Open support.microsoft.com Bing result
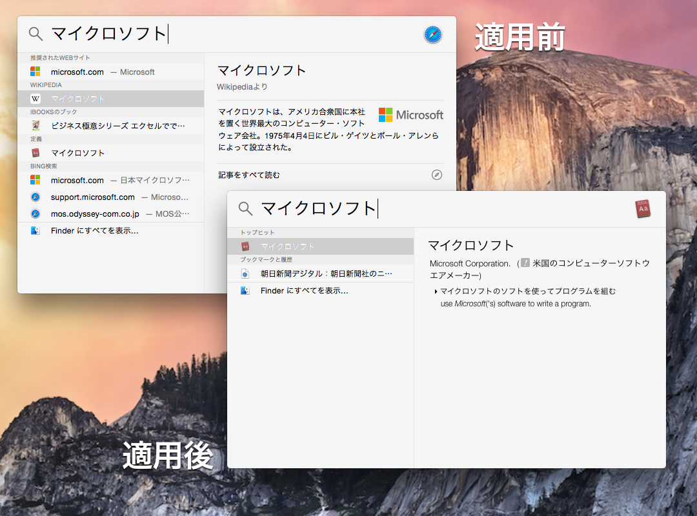The height and width of the screenshot is (516, 697). click(111, 197)
